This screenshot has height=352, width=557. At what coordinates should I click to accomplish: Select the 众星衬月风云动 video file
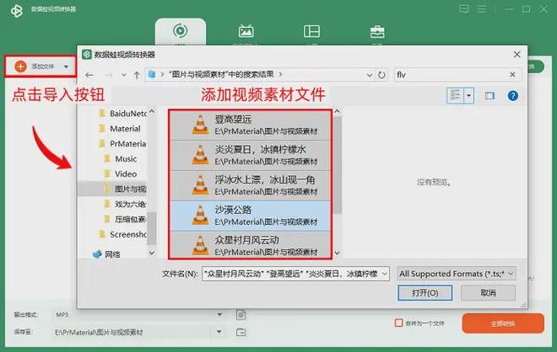(x=250, y=245)
